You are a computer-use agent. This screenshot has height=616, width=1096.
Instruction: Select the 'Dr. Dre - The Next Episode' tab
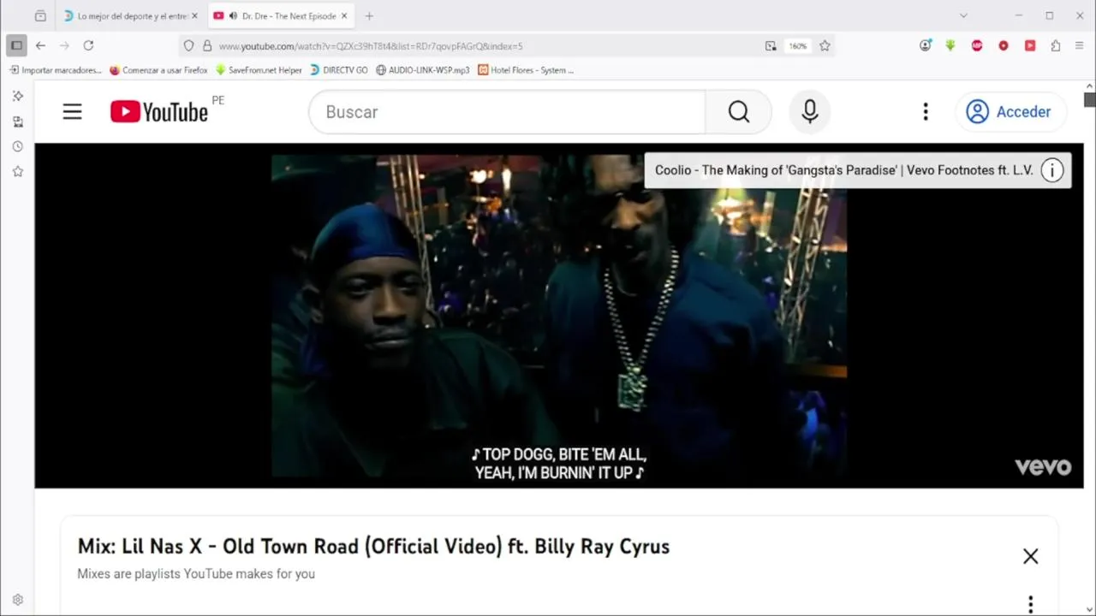point(283,15)
